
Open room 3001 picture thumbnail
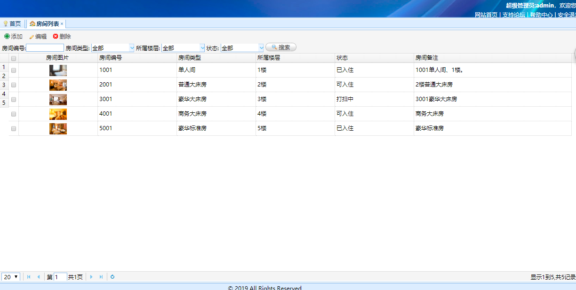[58, 99]
